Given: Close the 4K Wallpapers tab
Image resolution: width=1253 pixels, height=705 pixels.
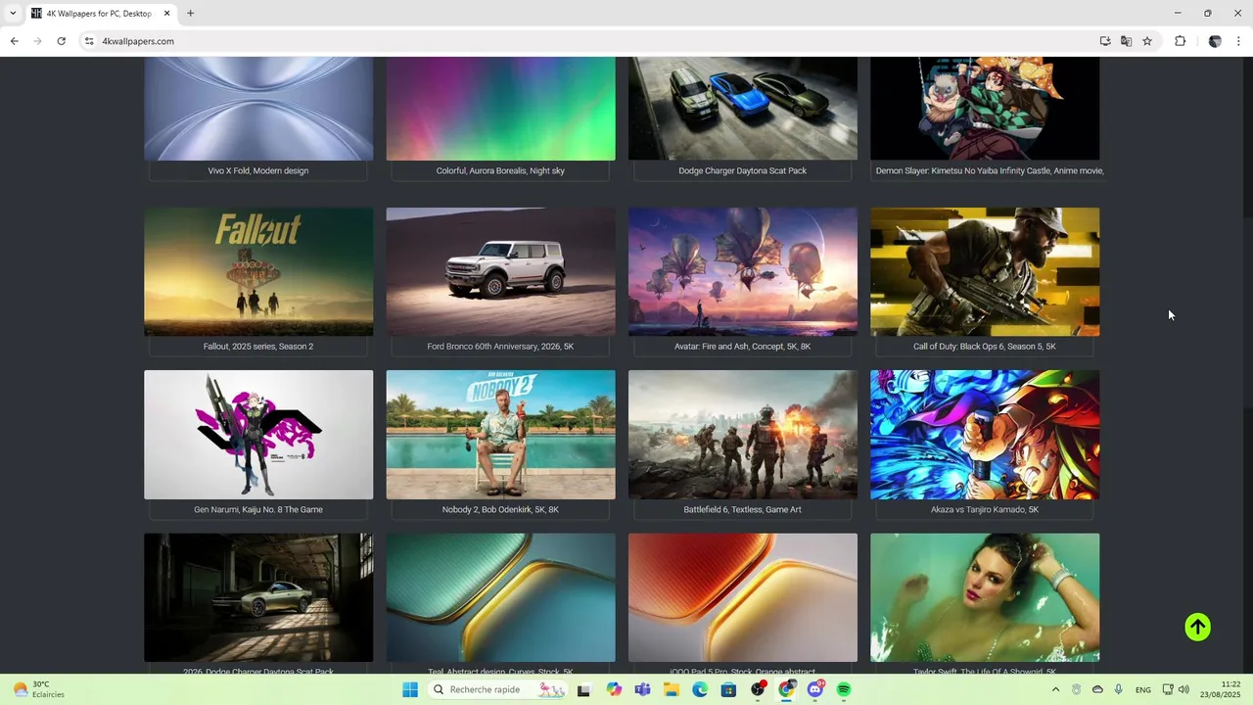Looking at the screenshot, I should [166, 14].
